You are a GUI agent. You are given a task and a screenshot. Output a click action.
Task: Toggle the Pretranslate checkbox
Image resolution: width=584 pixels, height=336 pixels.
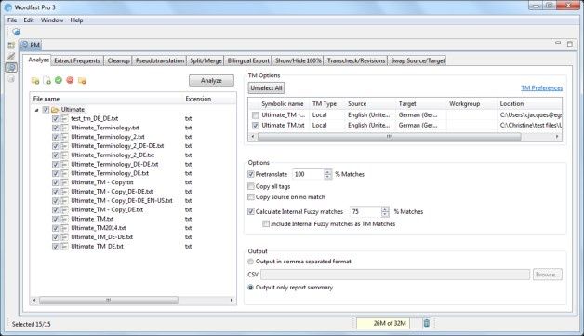pyautogui.click(x=251, y=174)
